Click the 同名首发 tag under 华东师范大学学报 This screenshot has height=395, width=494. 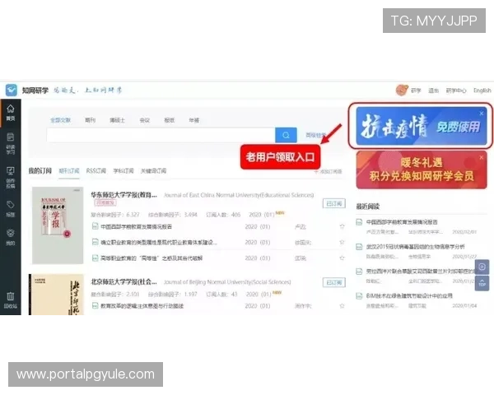[x=105, y=203]
